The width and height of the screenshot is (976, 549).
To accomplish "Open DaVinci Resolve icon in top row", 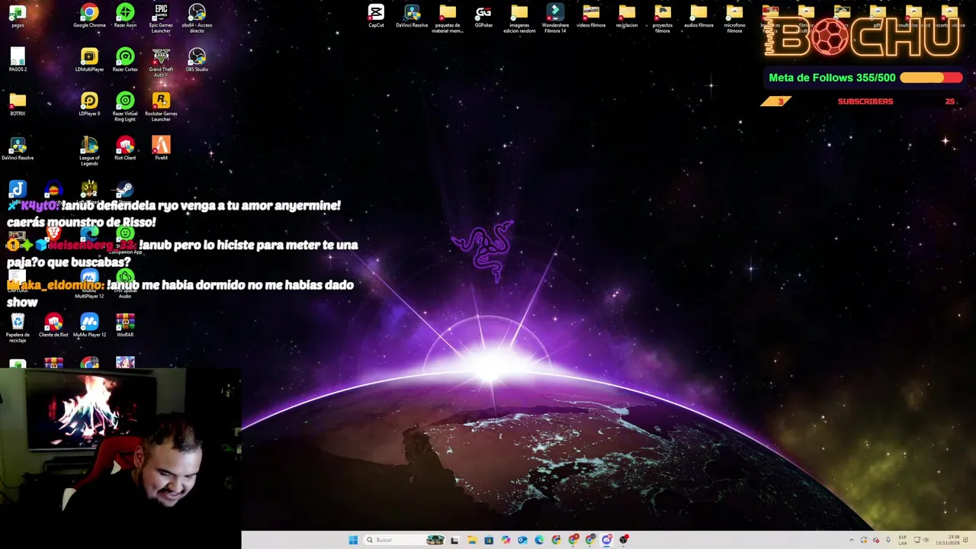I will (x=412, y=16).
